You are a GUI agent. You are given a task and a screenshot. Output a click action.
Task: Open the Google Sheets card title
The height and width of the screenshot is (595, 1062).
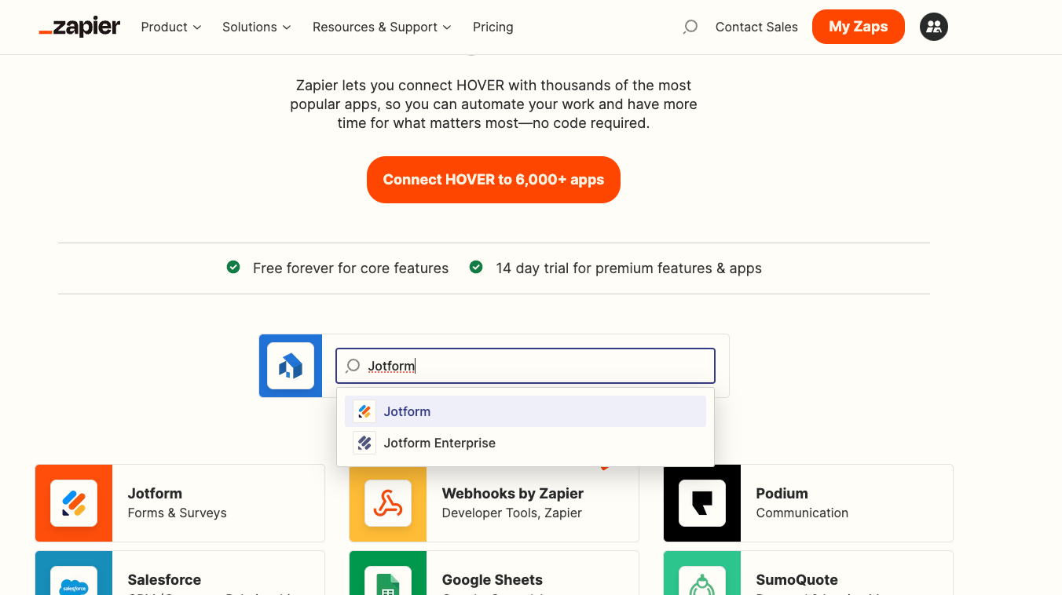(x=493, y=580)
